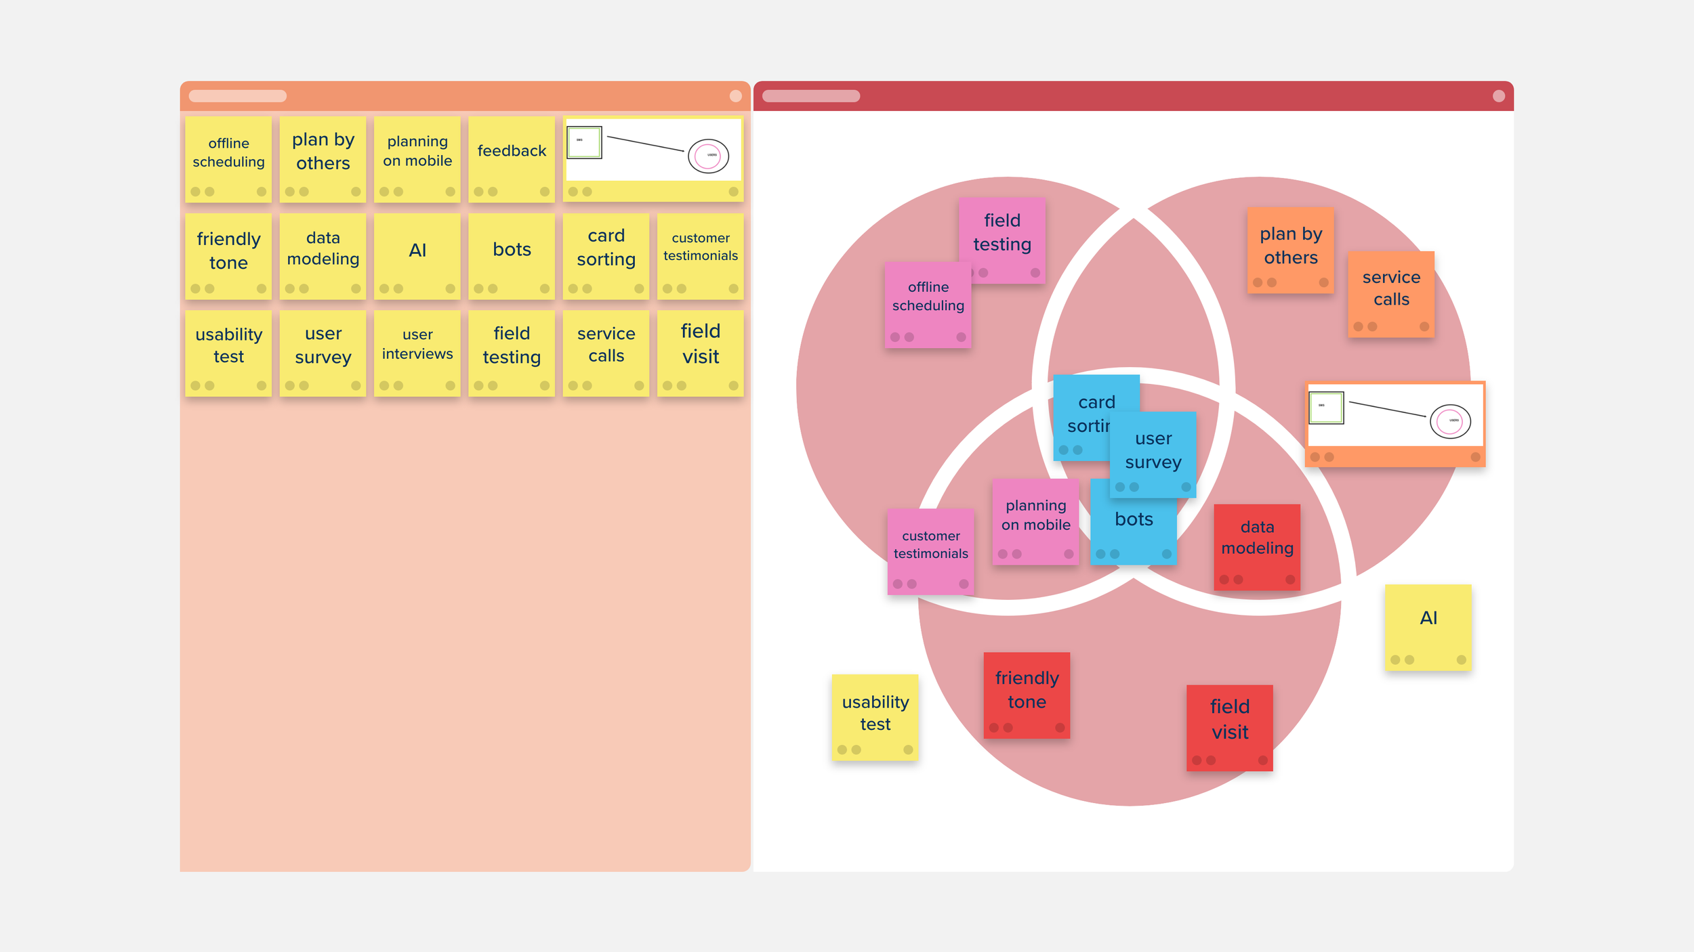Click the red 'field visit' sticky note
Image resolution: width=1694 pixels, height=952 pixels.
coord(1229,727)
